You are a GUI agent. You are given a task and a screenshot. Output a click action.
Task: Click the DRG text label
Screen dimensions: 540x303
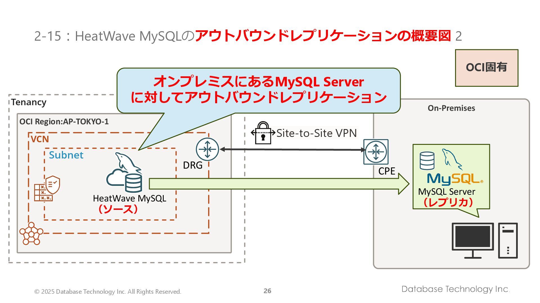tap(193, 165)
